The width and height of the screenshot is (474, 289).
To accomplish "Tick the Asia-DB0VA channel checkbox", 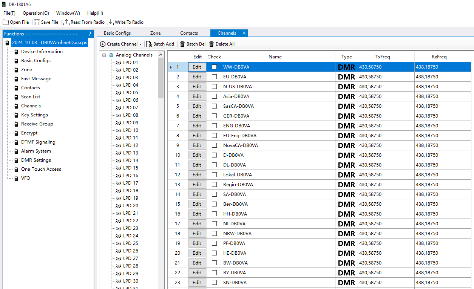I will [214, 96].
